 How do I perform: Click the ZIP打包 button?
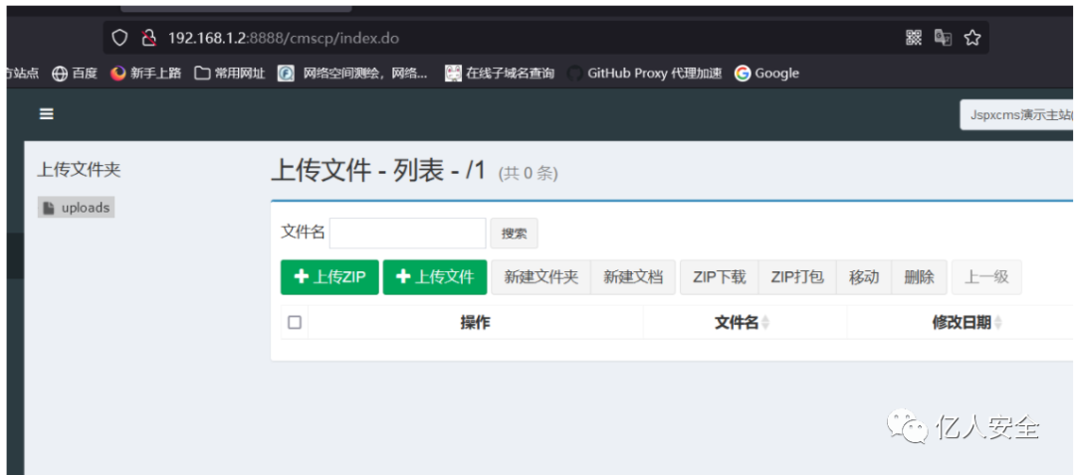tap(797, 277)
